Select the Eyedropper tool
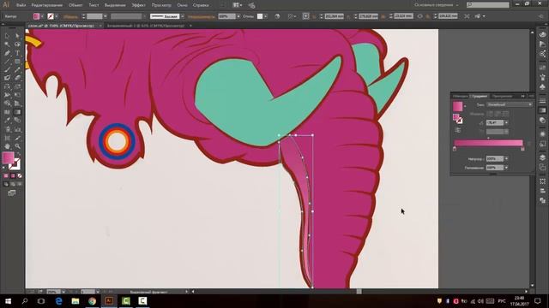 (7, 121)
